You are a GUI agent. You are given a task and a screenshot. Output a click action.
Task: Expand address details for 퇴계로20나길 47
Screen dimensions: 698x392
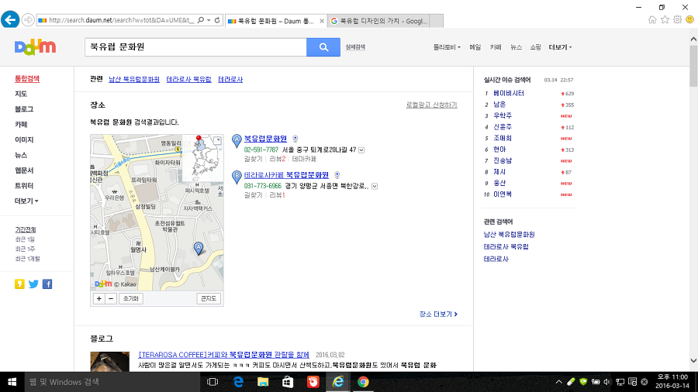[x=361, y=150]
